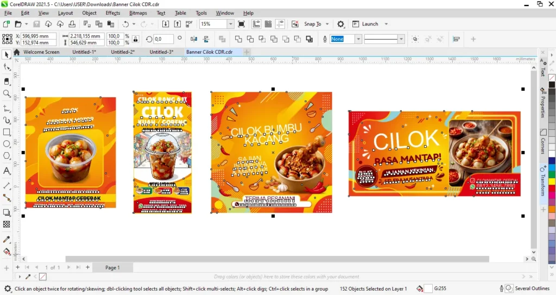
Task: Open the Effects menu
Action: tap(113, 13)
